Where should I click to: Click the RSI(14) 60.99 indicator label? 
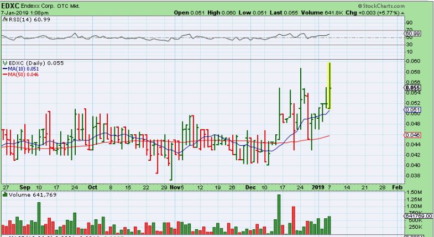click(30, 20)
